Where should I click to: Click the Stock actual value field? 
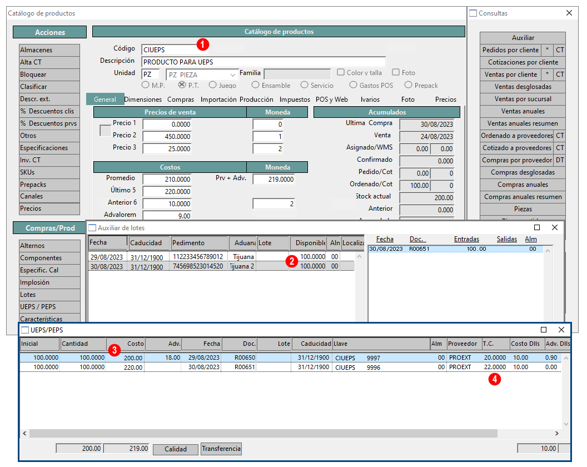coord(427,198)
